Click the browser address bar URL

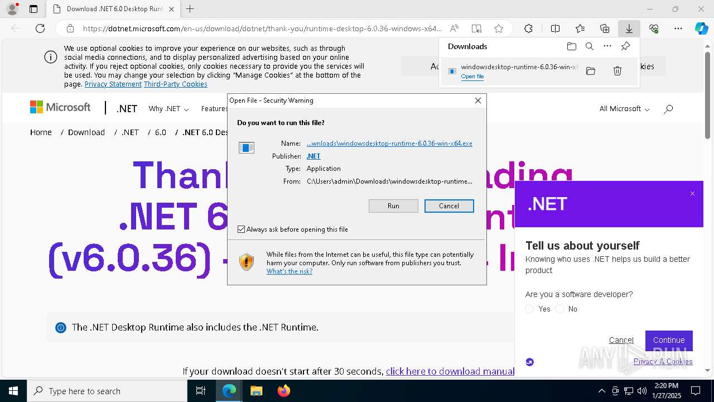[x=262, y=28]
